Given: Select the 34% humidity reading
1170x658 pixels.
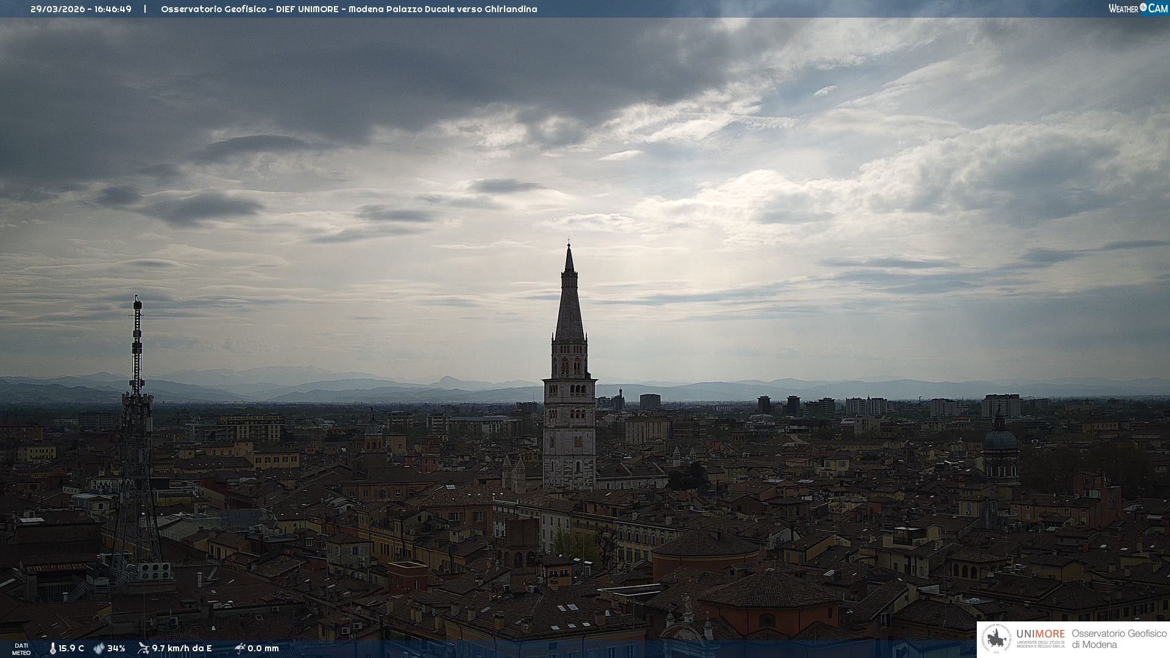Looking at the screenshot, I should pyautogui.click(x=116, y=649).
